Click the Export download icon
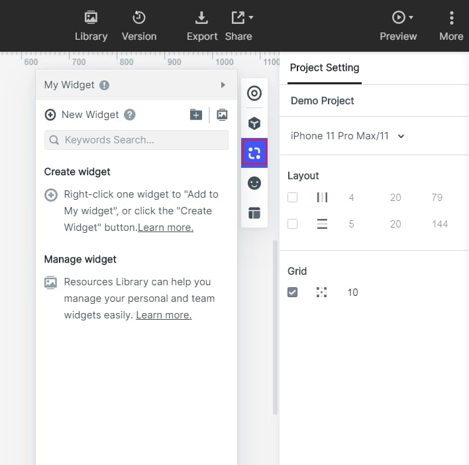 (x=201, y=18)
